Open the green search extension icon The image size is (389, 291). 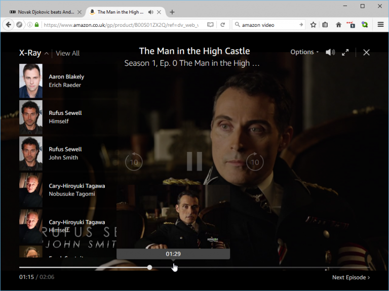(x=365, y=24)
